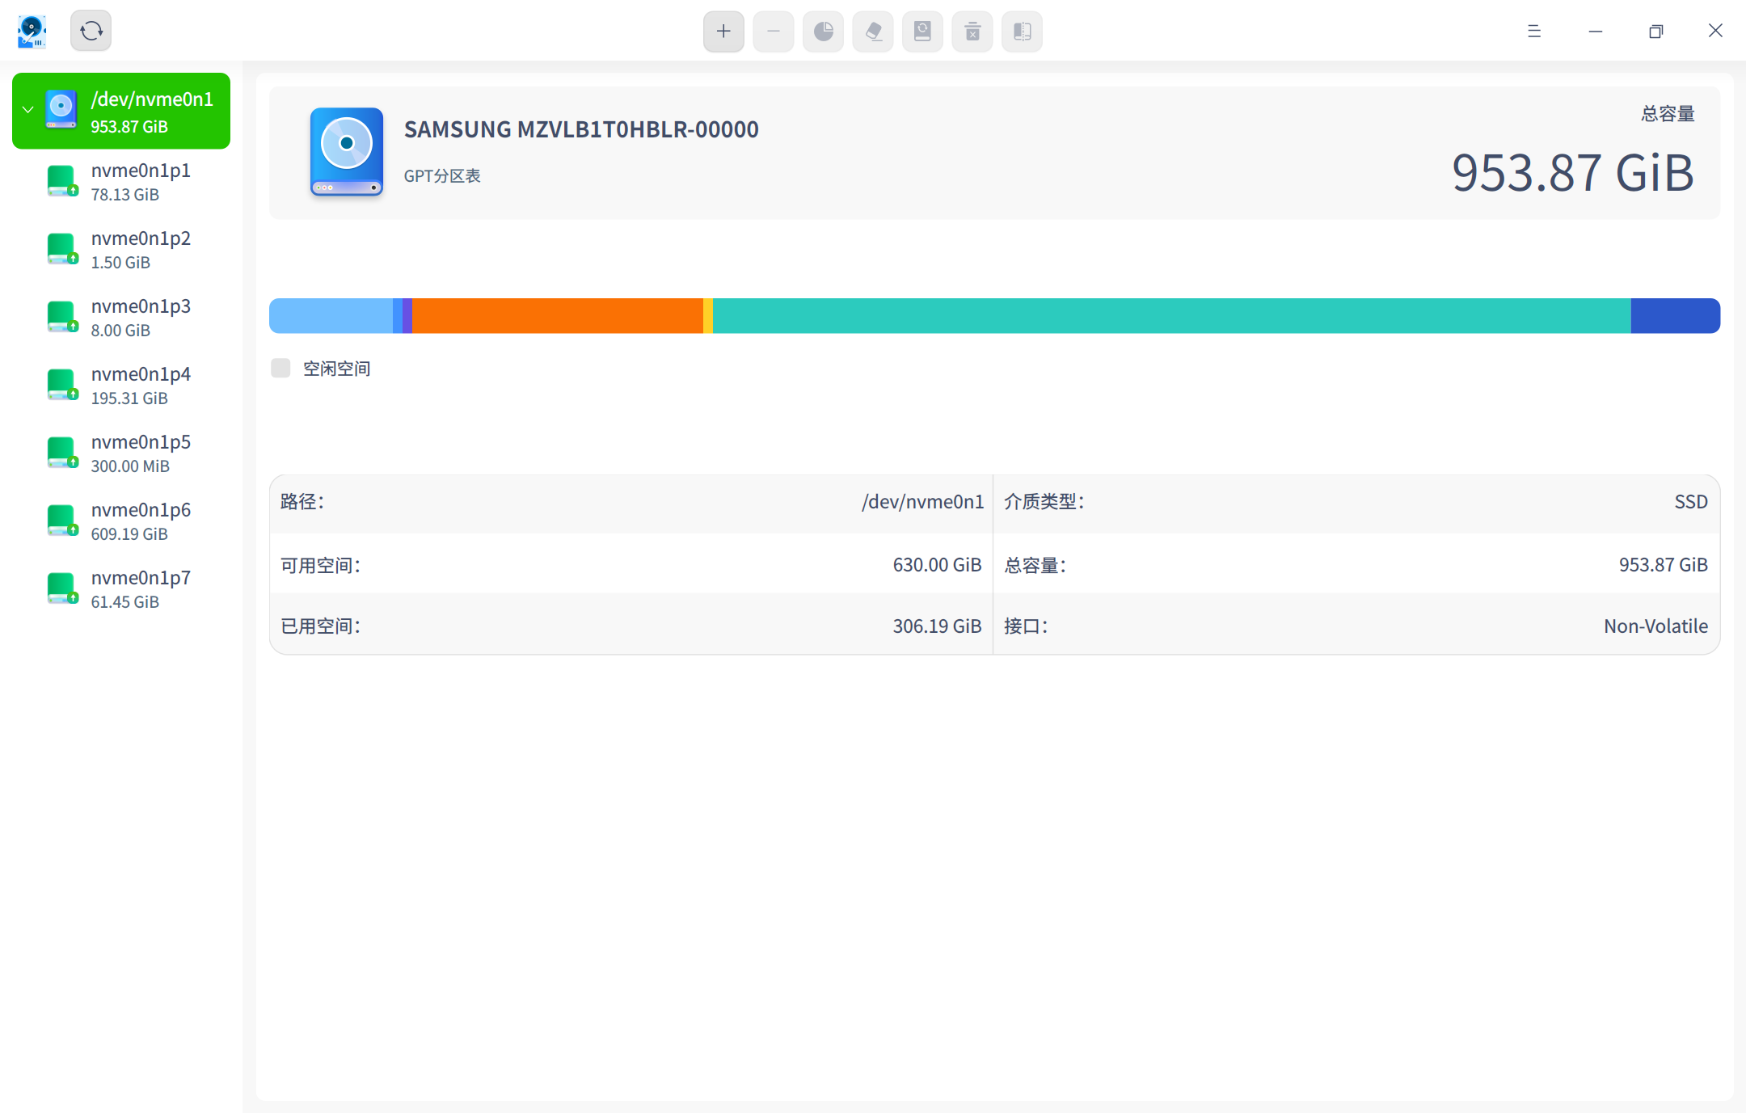1746x1113 pixels.
Task: Click the disk manager logo icon
Action: click(32, 30)
